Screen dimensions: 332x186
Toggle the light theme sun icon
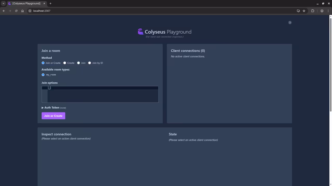point(290,22)
